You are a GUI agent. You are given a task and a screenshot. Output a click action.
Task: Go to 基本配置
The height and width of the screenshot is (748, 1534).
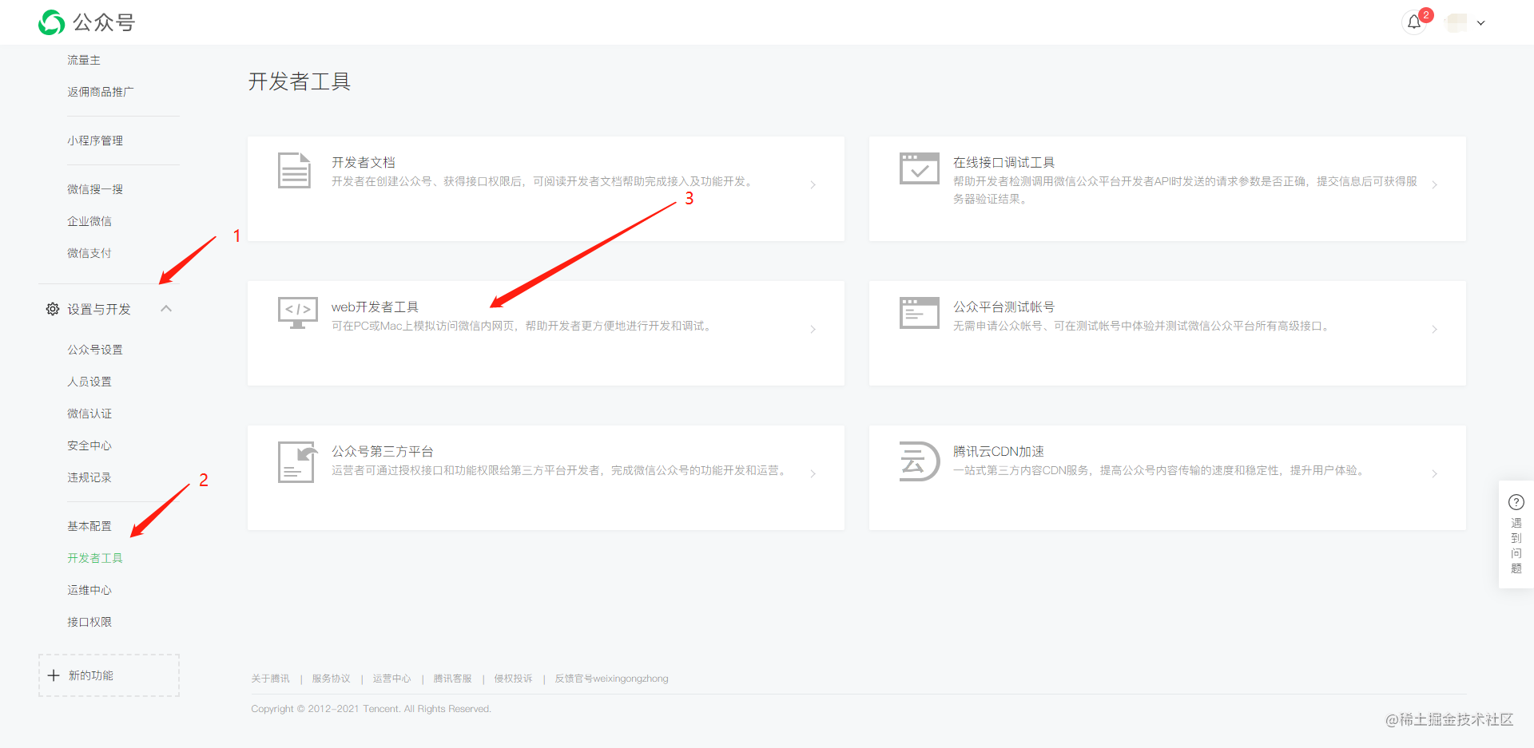89,526
